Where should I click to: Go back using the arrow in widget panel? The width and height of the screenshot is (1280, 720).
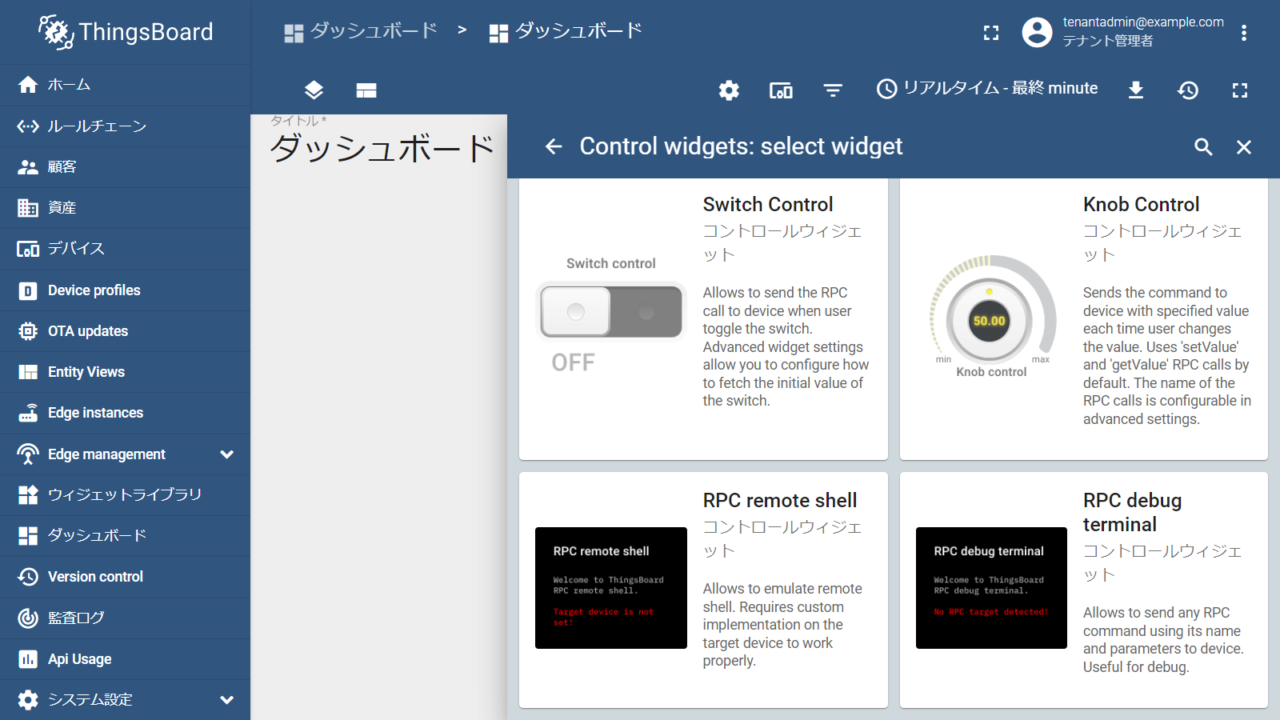click(554, 147)
